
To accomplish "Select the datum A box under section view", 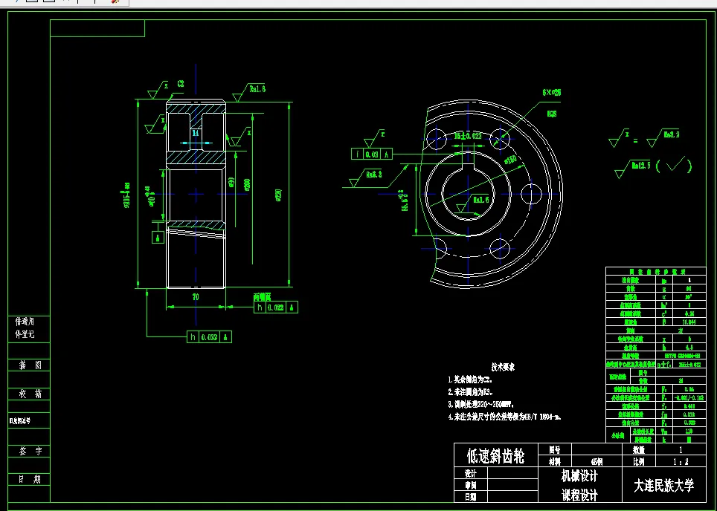I will [x=158, y=238].
